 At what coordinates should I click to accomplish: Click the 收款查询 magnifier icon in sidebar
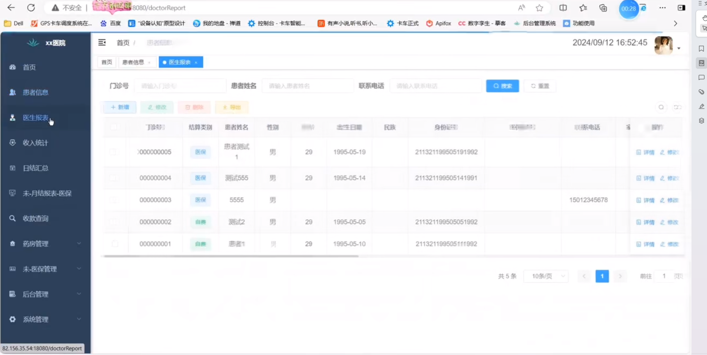pyautogui.click(x=13, y=218)
